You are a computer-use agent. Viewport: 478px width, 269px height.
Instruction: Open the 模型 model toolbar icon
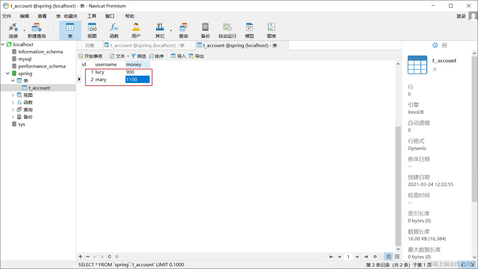tap(250, 30)
